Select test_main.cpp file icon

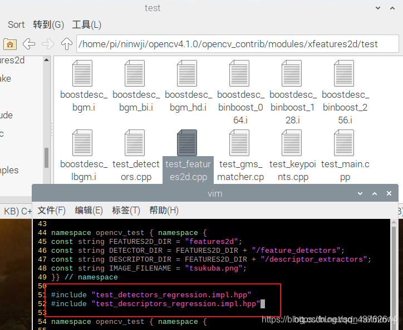[x=344, y=143]
